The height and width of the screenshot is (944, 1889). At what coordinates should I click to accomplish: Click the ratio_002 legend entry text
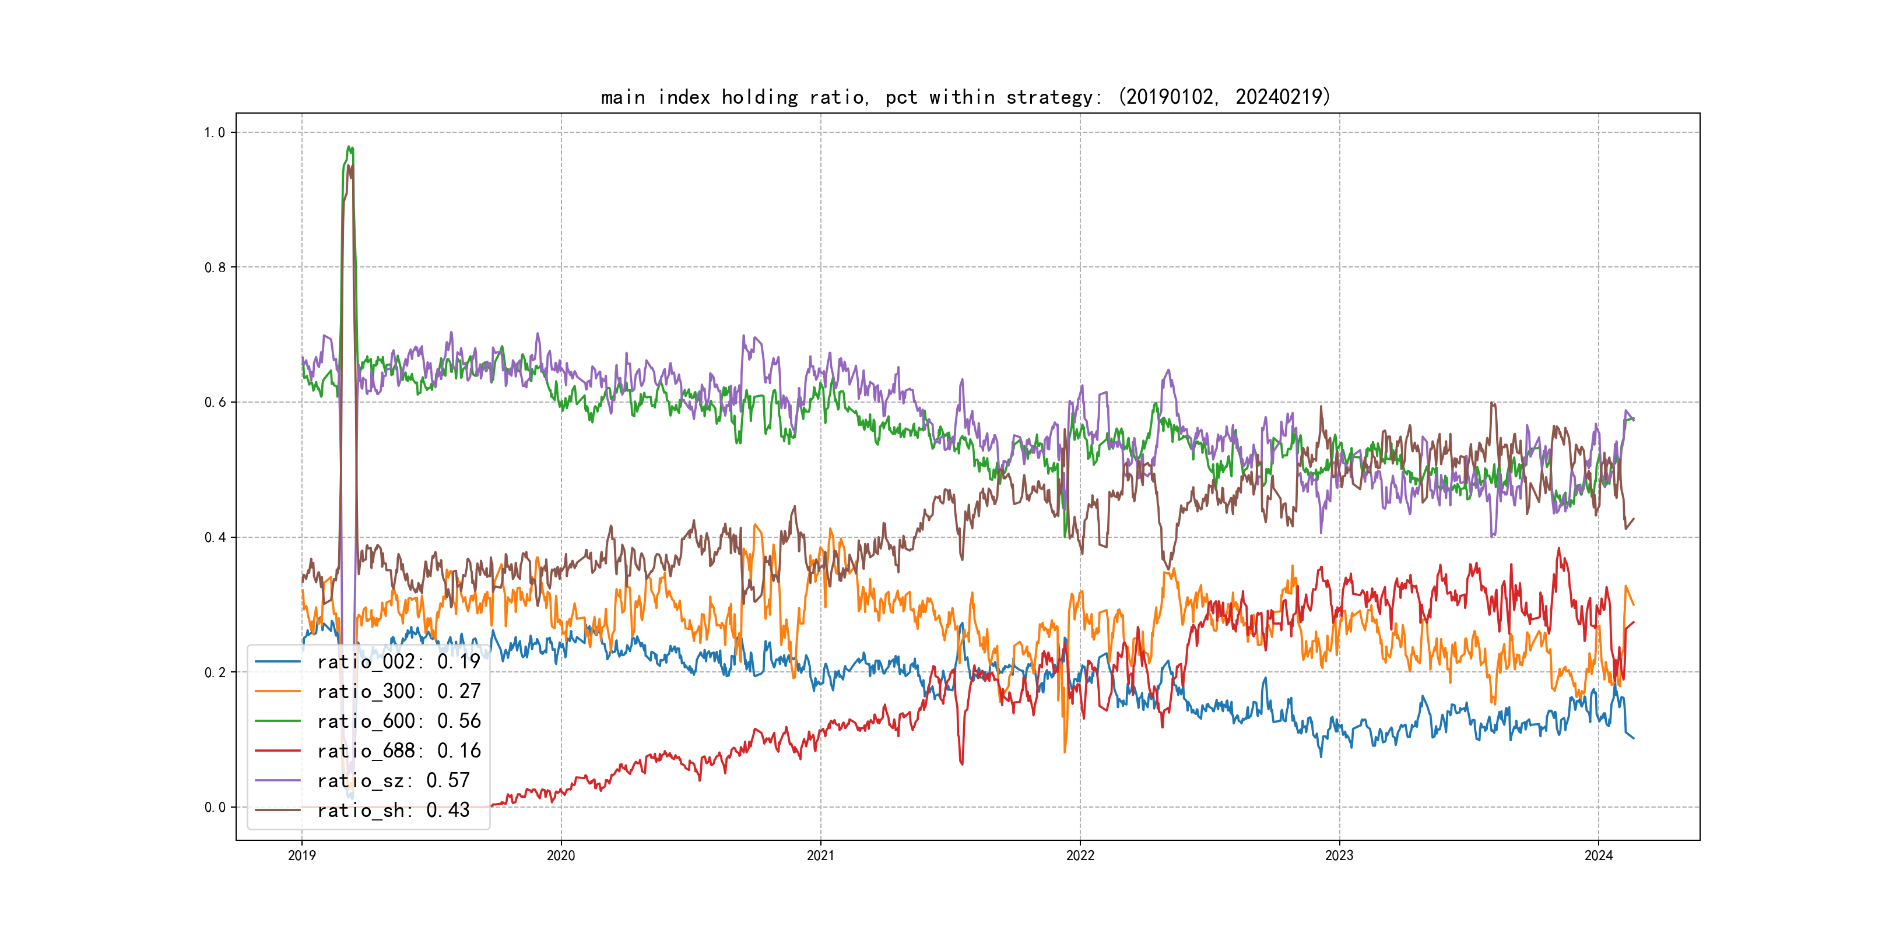pos(398,662)
